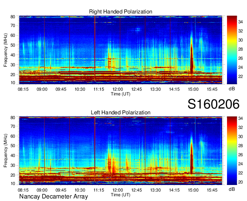The width and height of the screenshot is (247, 201).
Task: Click the 28 dB value on the upper color bar
Action: 240,49
